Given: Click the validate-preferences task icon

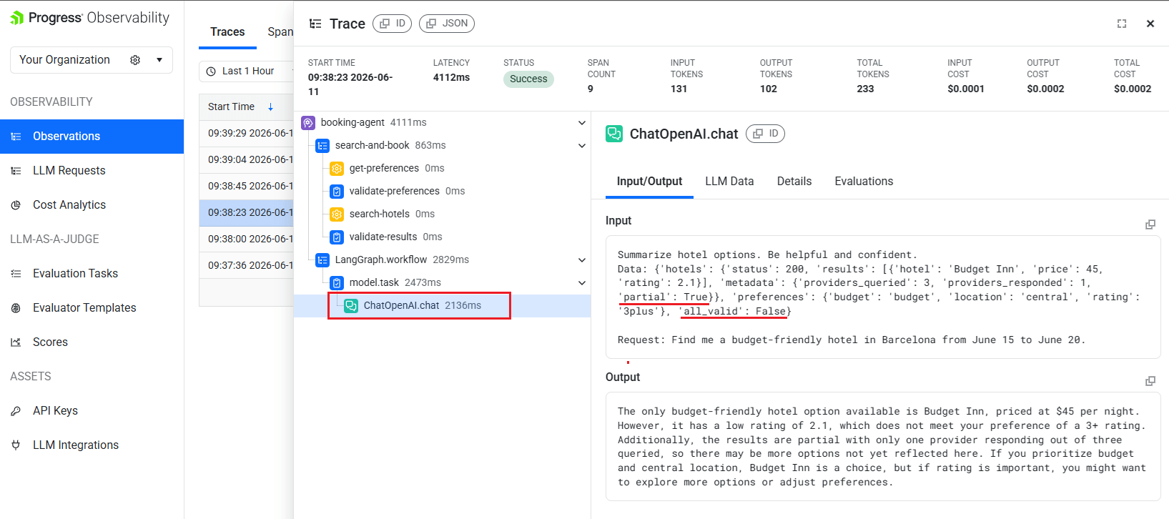Looking at the screenshot, I should pyautogui.click(x=337, y=192).
